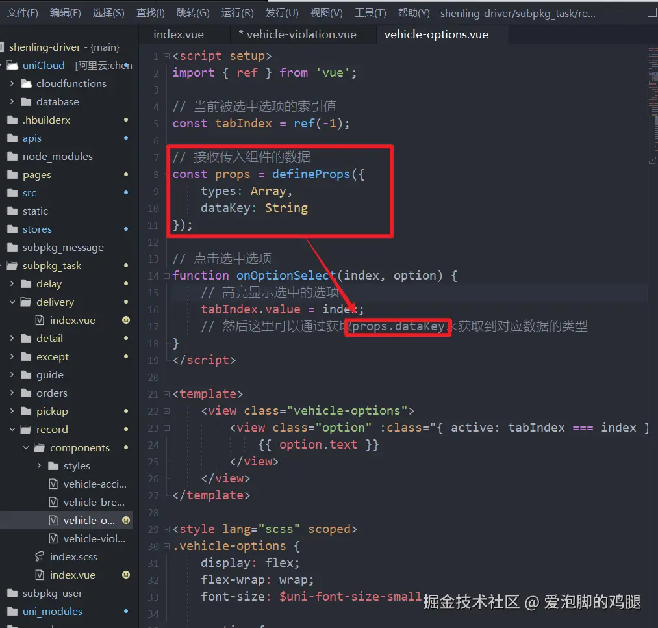Image resolution: width=658 pixels, height=628 pixels.
Task: Click the subpkg_user folder icon
Action: pos(12,593)
